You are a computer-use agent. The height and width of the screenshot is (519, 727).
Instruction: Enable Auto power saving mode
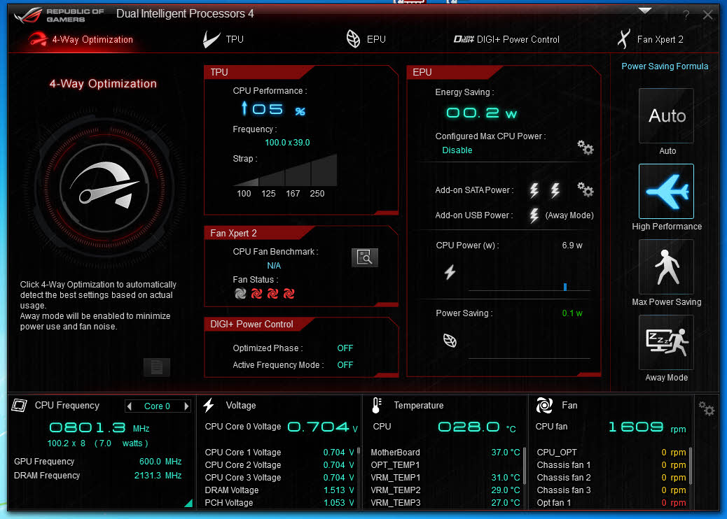[666, 116]
